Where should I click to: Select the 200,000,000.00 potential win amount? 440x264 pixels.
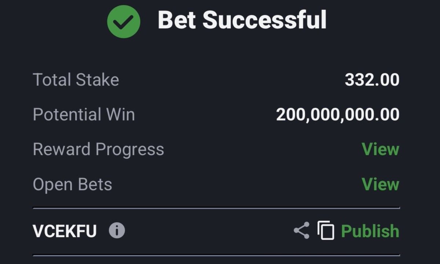pyautogui.click(x=338, y=115)
